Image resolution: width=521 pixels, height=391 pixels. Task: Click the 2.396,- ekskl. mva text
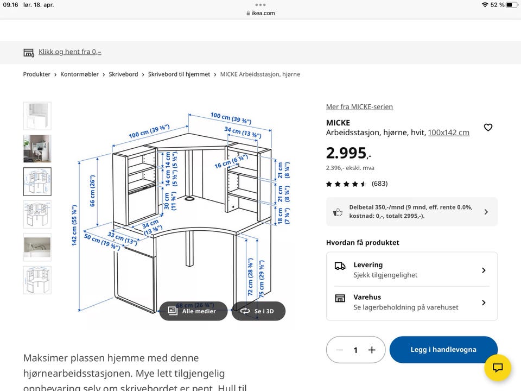[350, 168]
